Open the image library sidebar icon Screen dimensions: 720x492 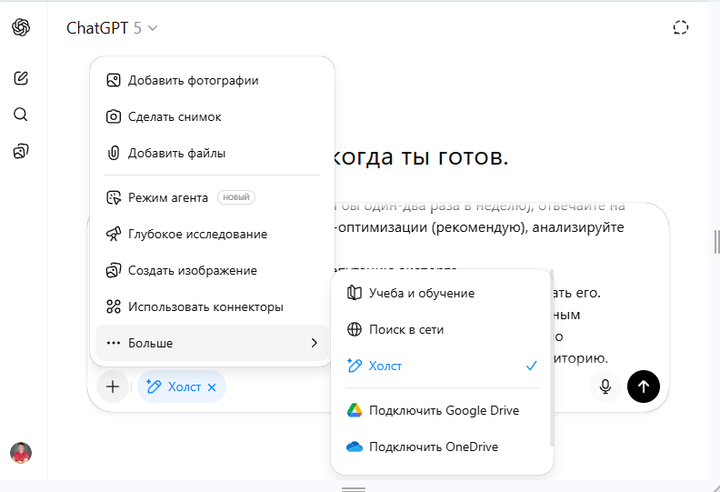click(x=21, y=151)
